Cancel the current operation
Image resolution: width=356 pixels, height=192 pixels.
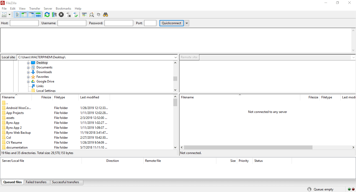click(x=61, y=15)
